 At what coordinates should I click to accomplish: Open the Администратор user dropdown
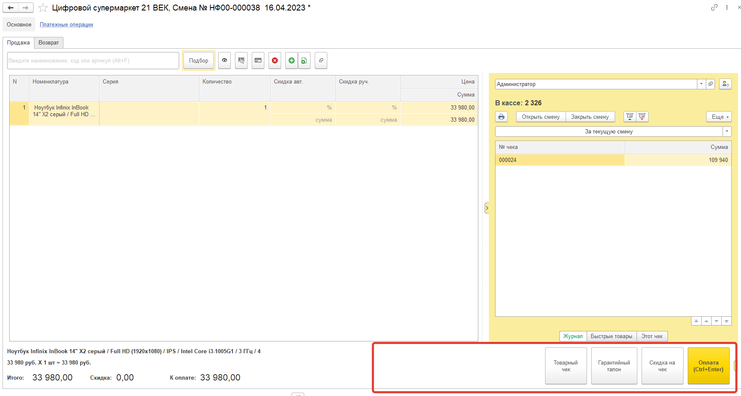pyautogui.click(x=701, y=84)
